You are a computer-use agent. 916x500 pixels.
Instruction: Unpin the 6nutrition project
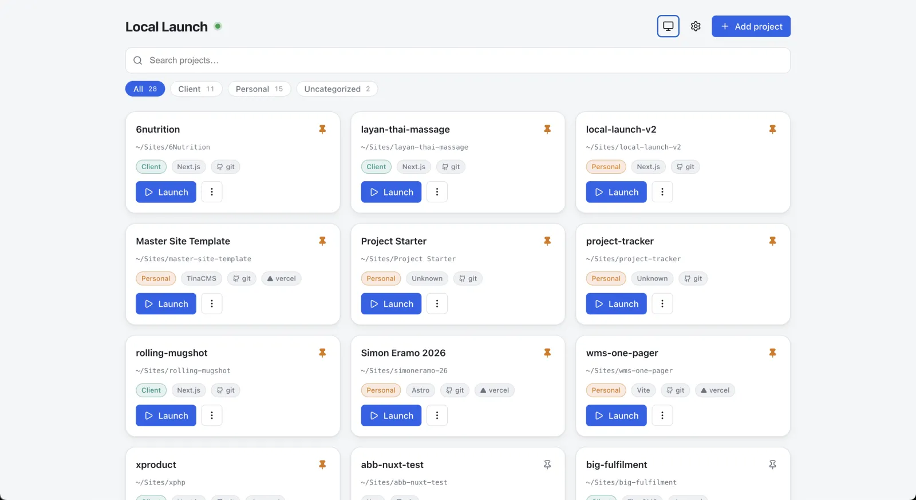click(x=322, y=130)
